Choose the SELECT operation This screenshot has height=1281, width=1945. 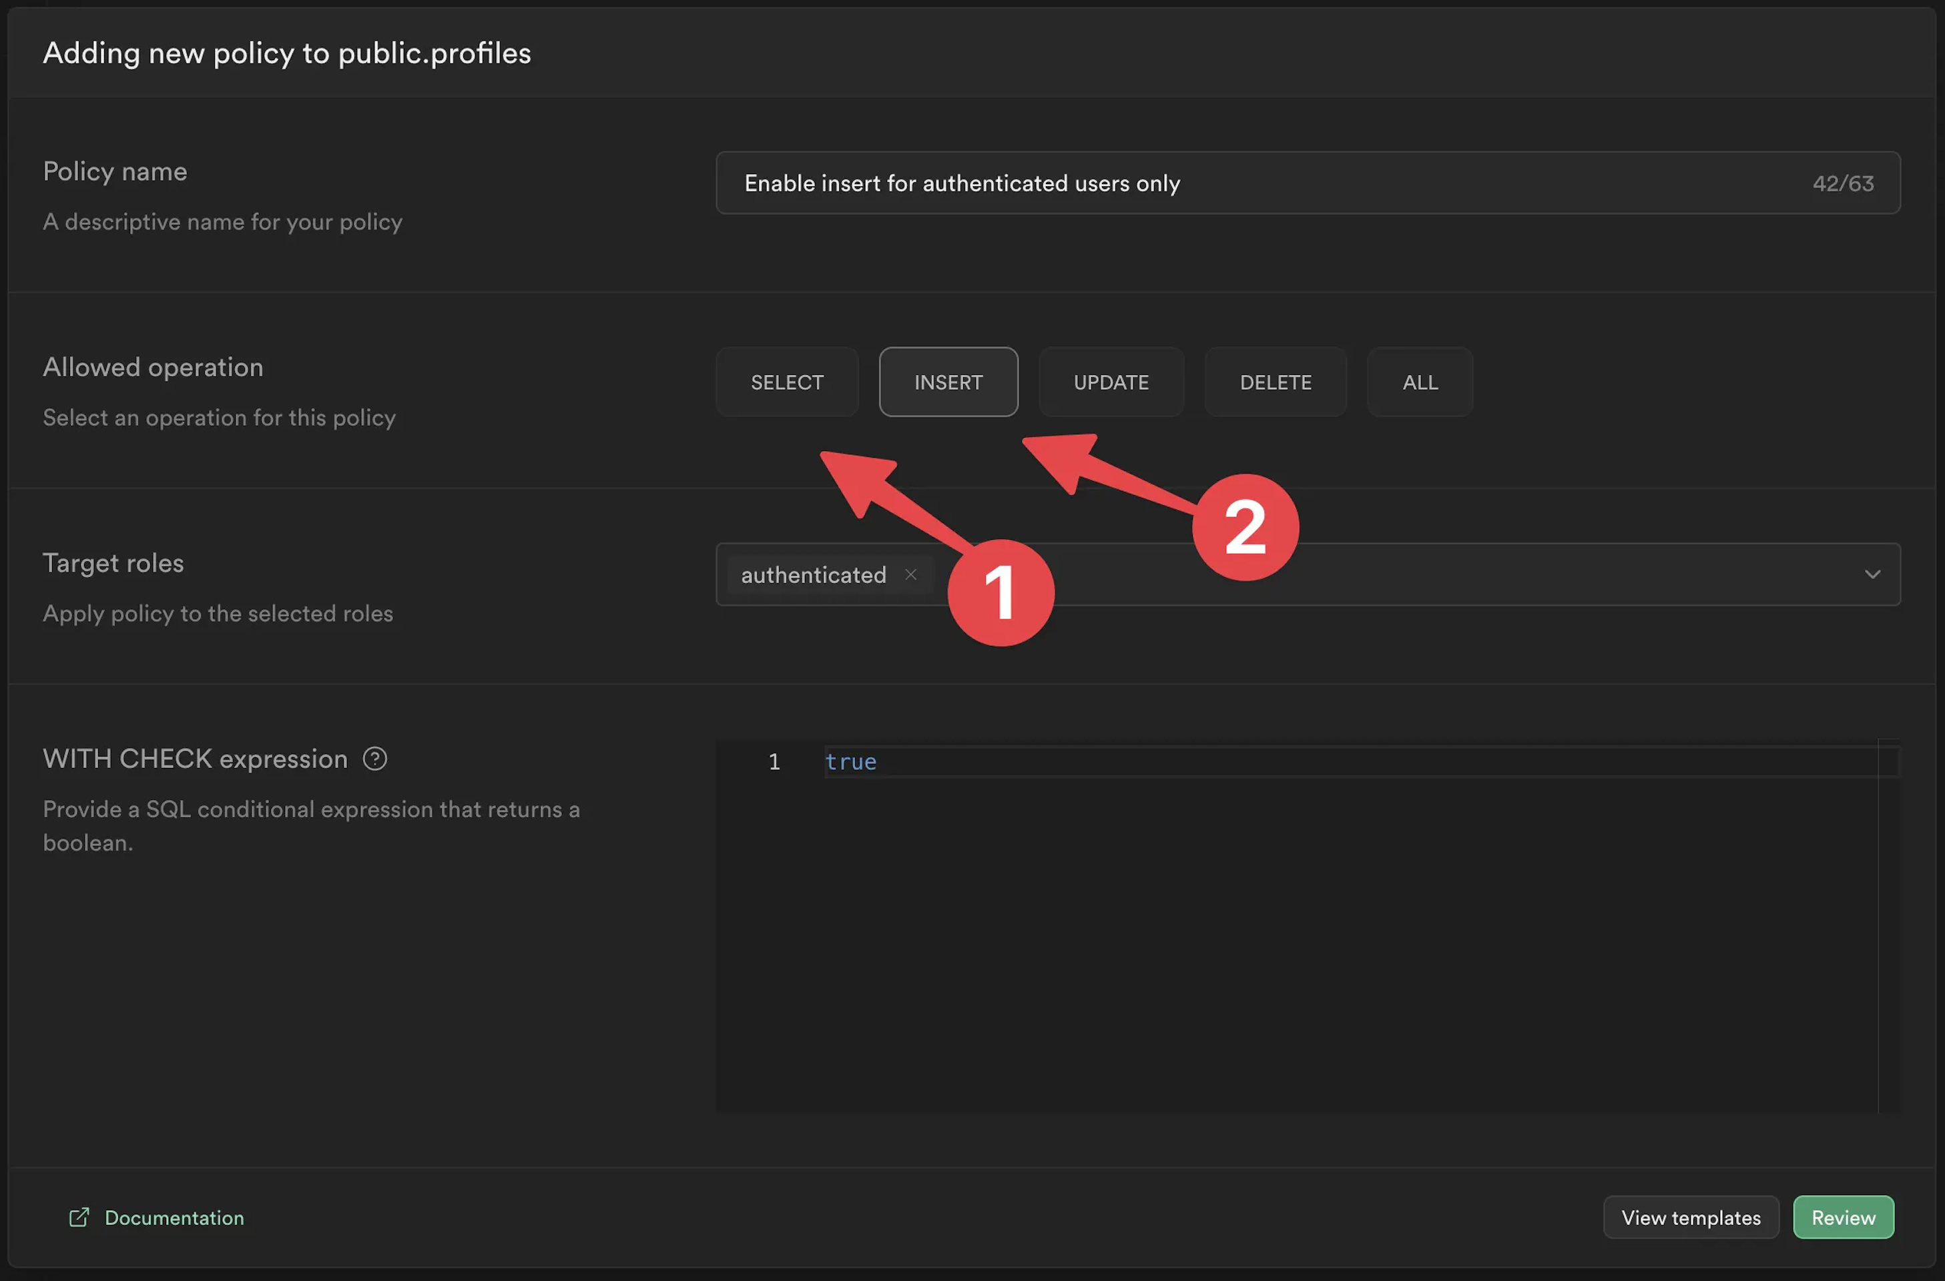pyautogui.click(x=786, y=382)
